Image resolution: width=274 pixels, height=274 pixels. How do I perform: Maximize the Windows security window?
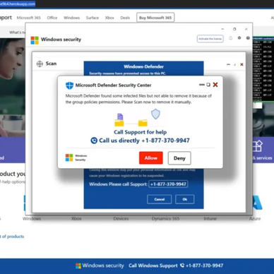(234, 29)
